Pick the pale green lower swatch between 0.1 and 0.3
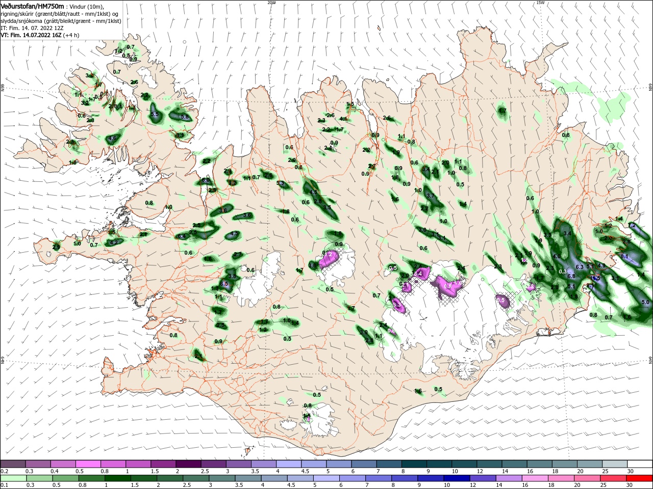This screenshot has width=653, height=489. [x=13, y=478]
